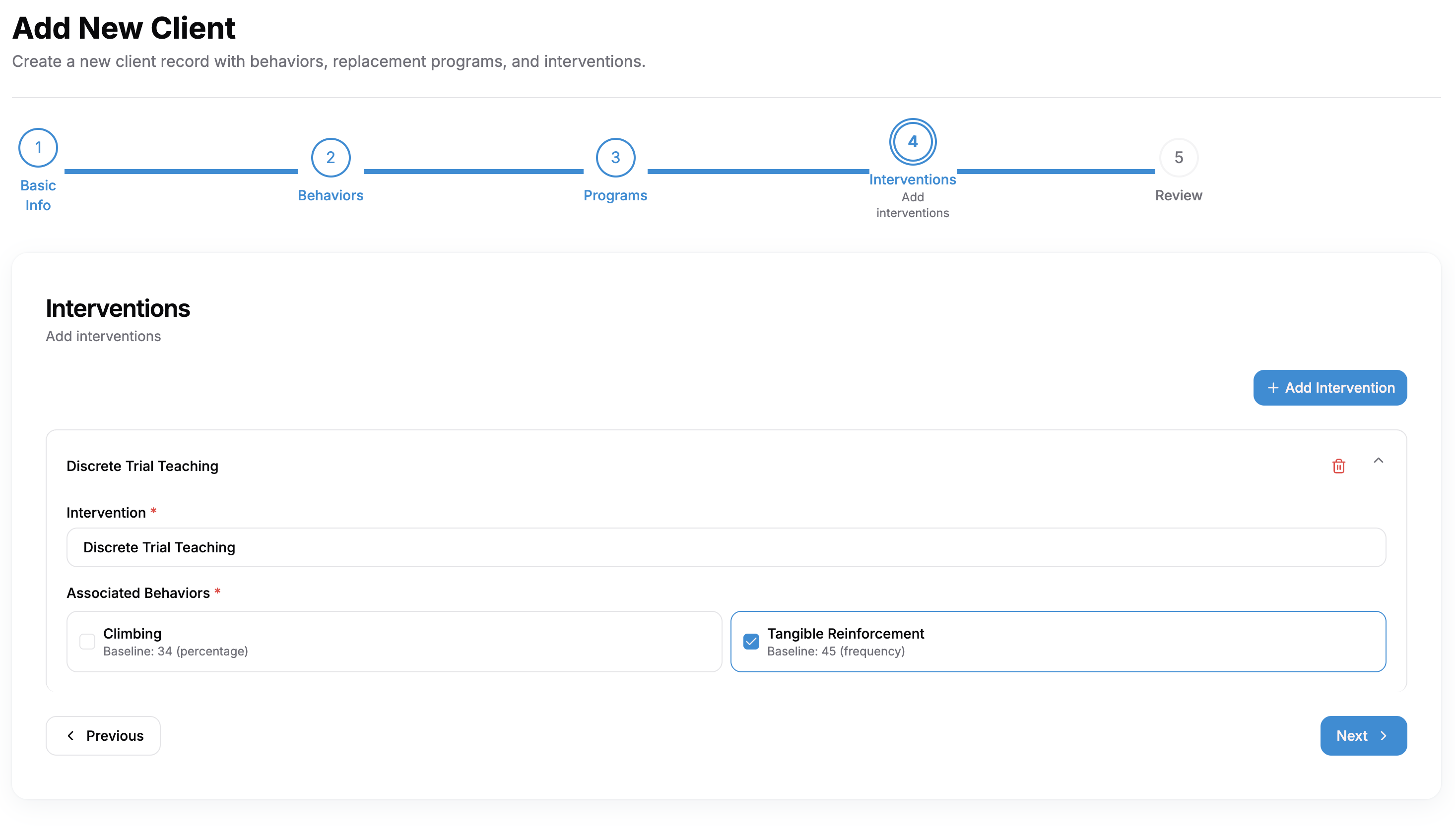The image size is (1455, 828).
Task: Open the Intervention selection field
Action: click(726, 547)
